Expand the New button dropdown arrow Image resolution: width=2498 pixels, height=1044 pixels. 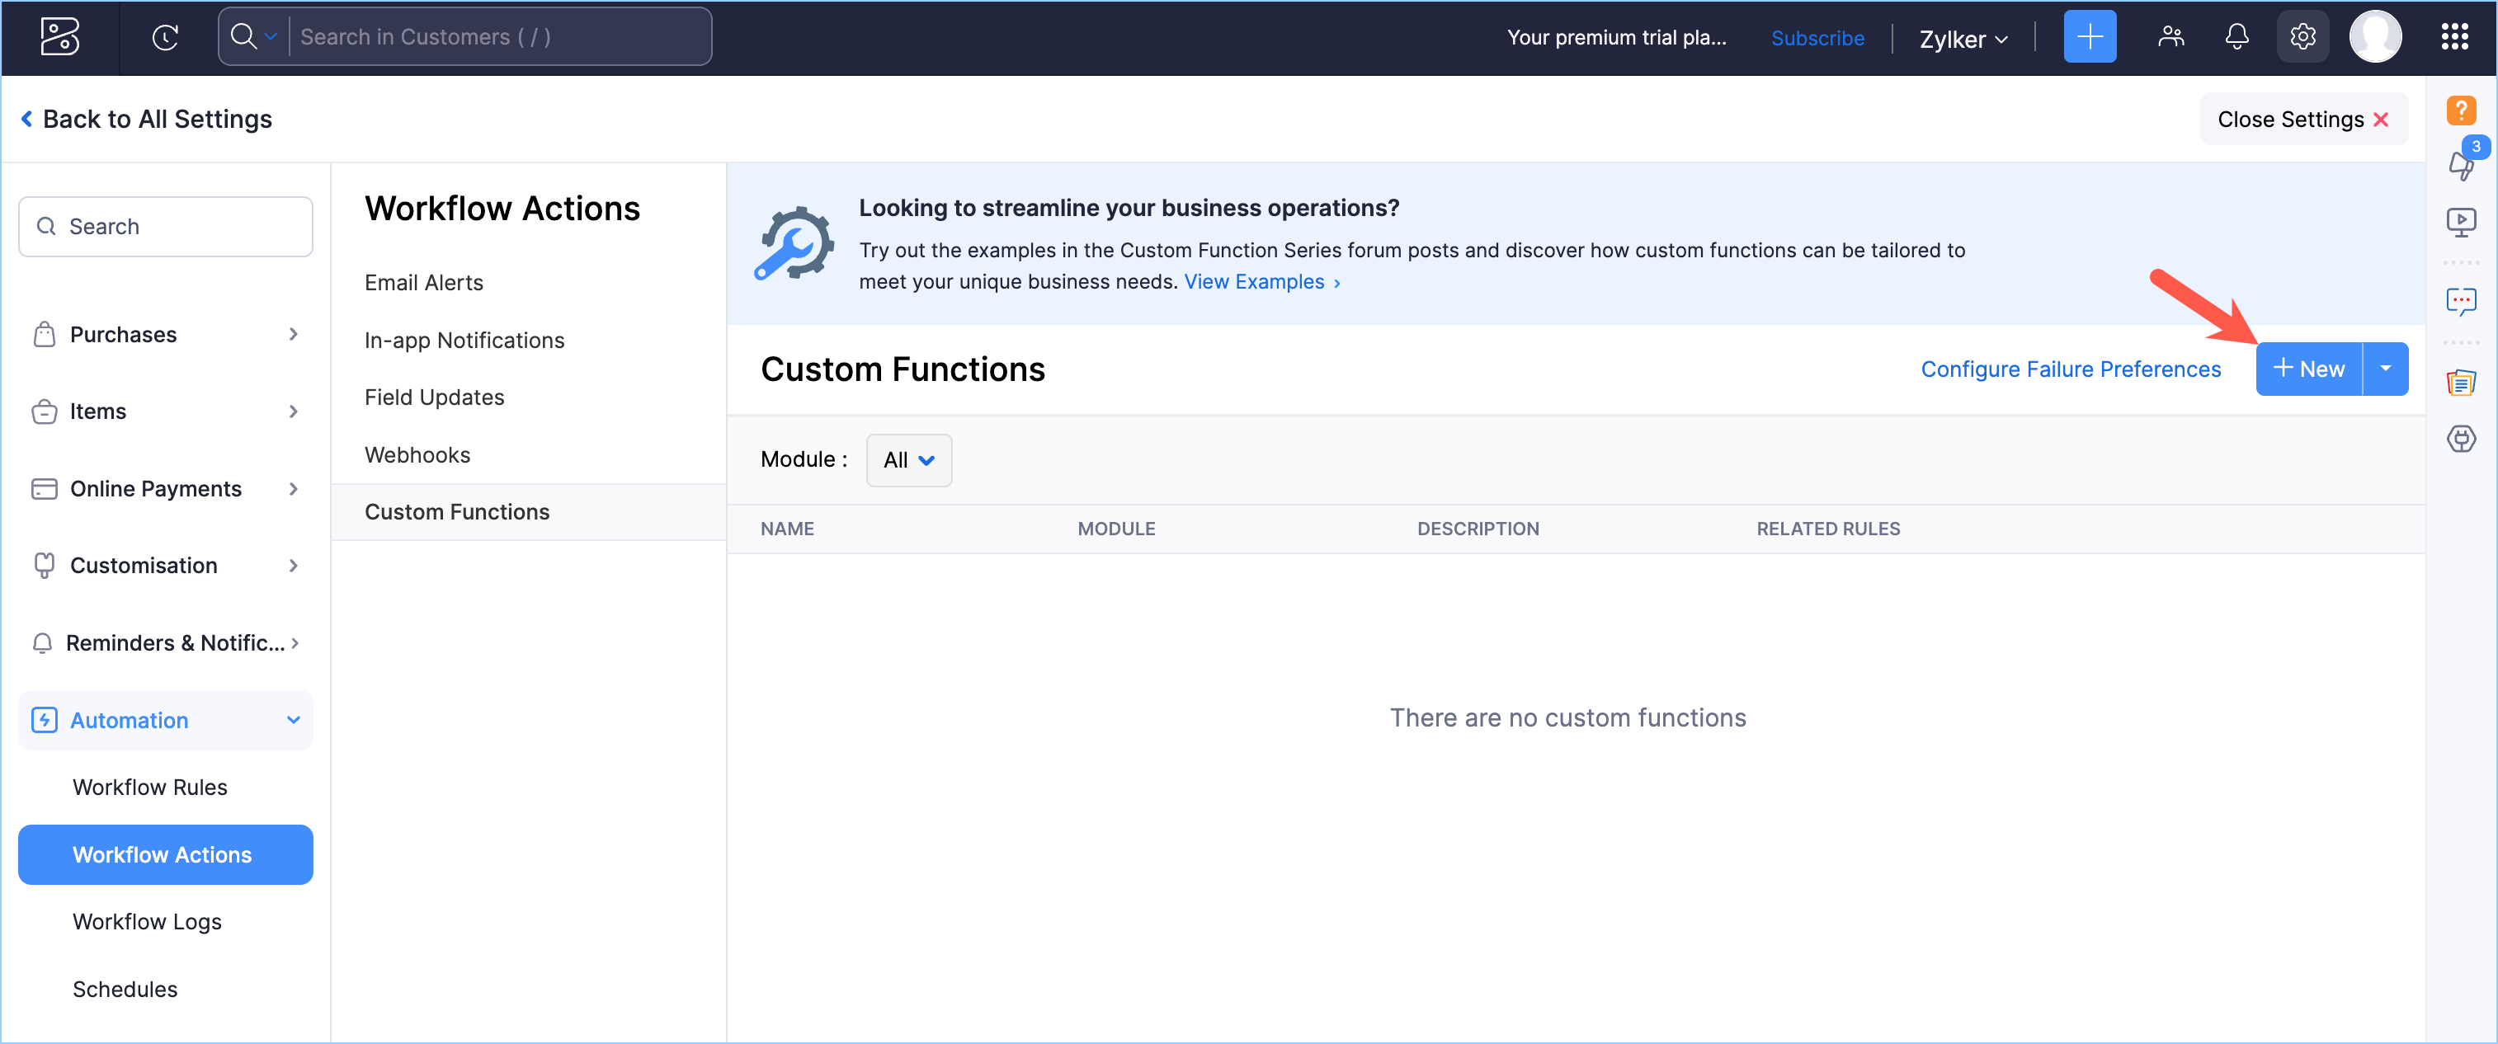(2384, 369)
